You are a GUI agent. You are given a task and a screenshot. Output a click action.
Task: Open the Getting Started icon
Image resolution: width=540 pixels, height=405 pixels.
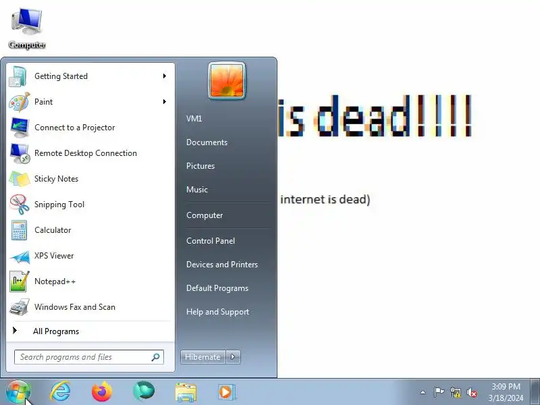19,76
